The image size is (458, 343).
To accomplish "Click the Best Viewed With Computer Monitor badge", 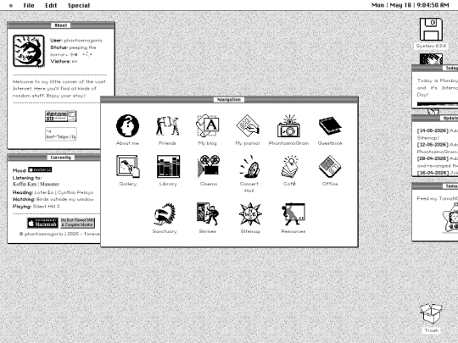I will tap(78, 223).
